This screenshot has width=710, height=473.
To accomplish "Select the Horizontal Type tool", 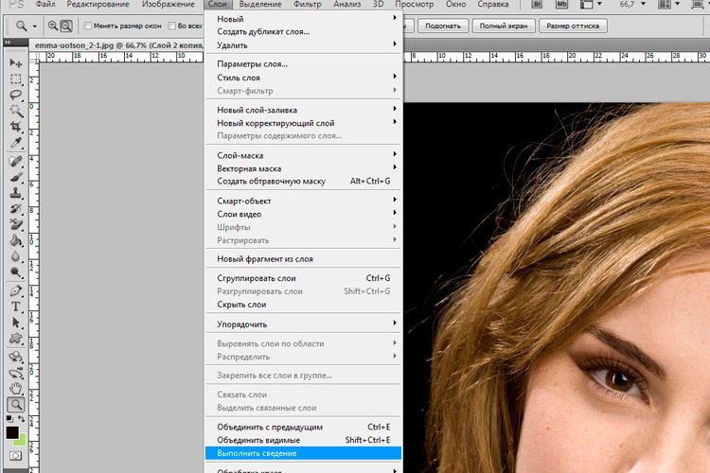I will click(16, 307).
